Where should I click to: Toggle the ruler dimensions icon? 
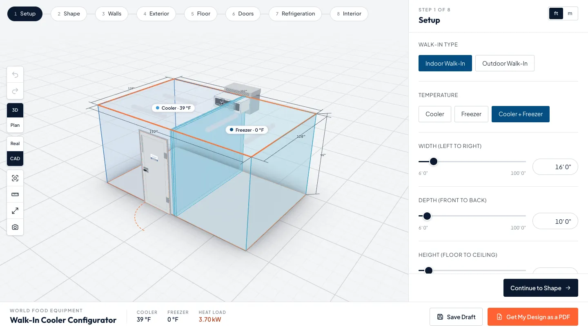coord(15,194)
